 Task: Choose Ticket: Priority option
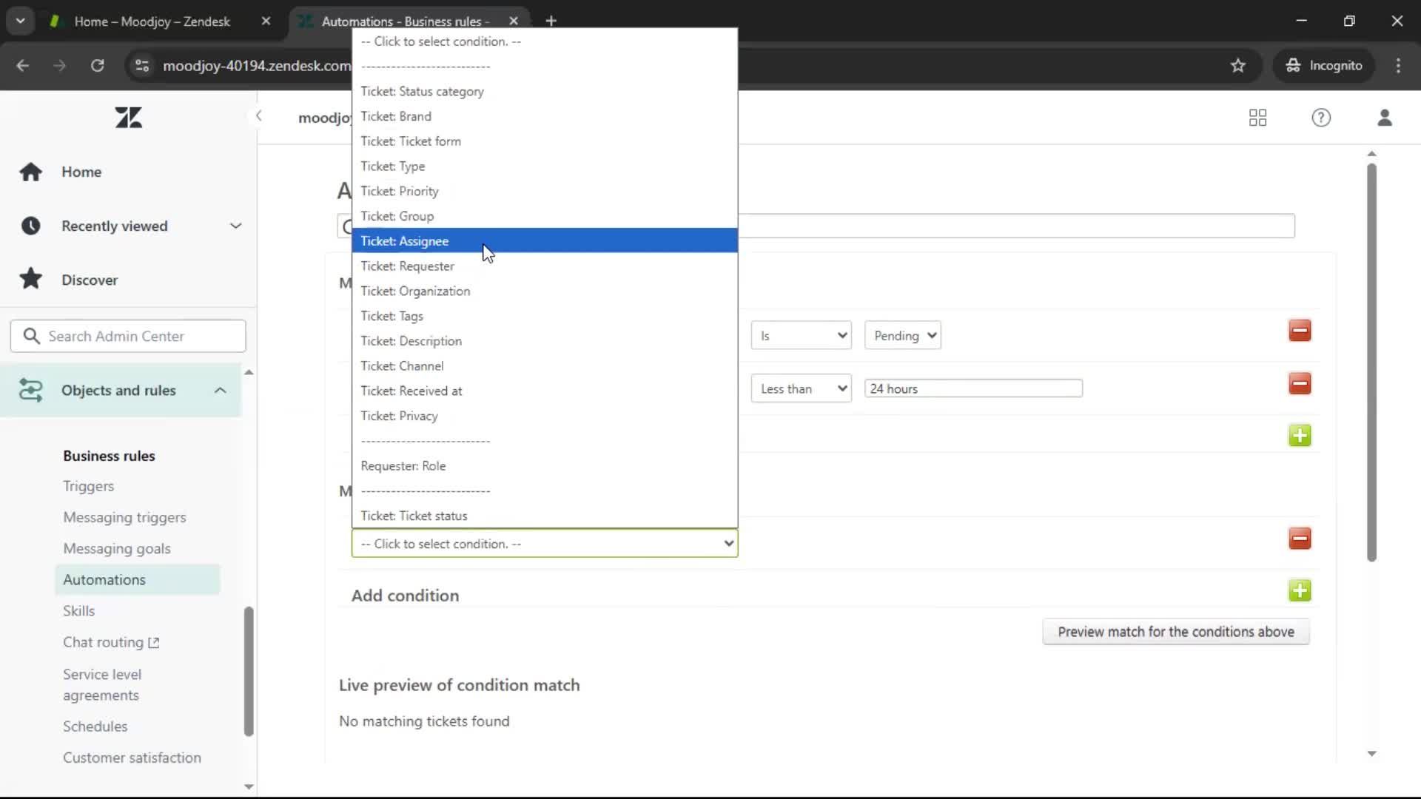pyautogui.click(x=545, y=191)
